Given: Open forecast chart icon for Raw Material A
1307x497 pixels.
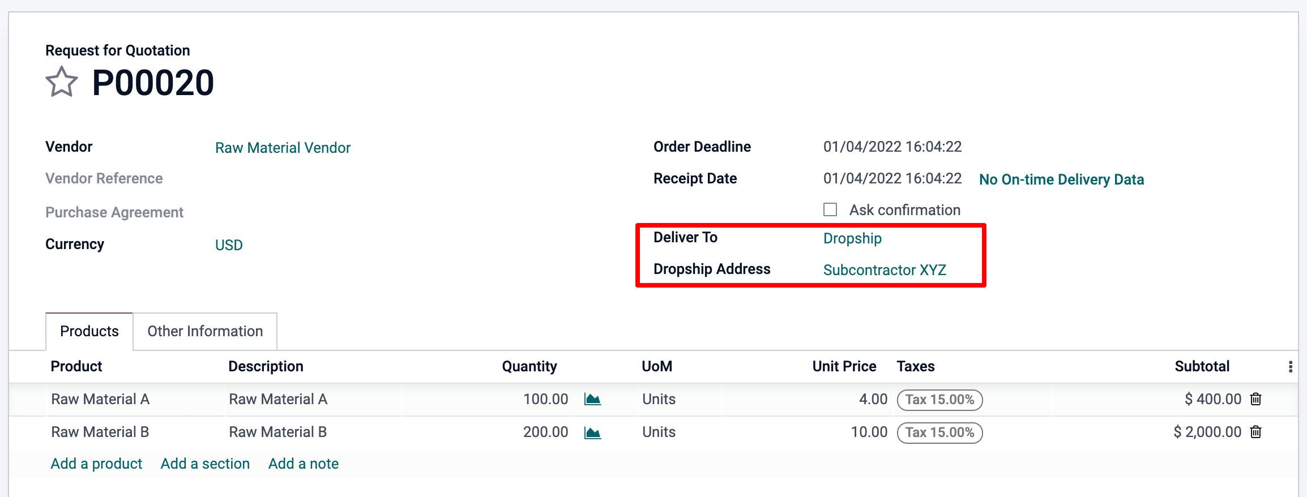Looking at the screenshot, I should coord(592,400).
